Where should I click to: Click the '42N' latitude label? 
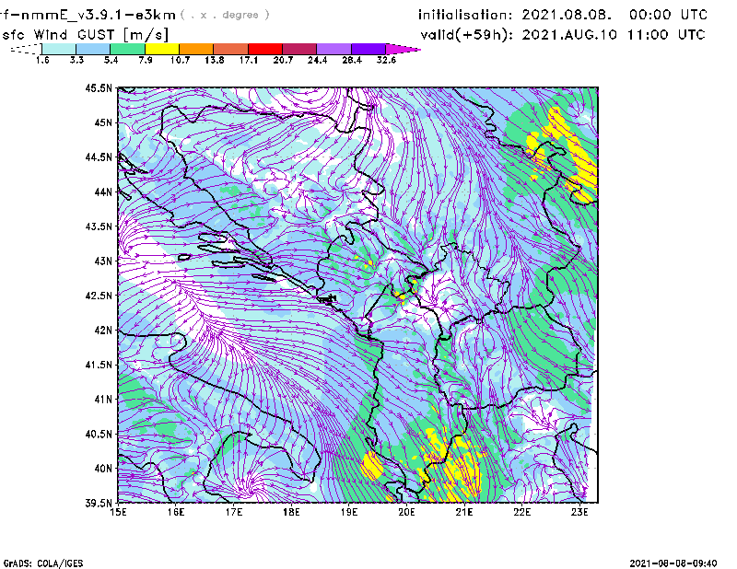tap(103, 330)
